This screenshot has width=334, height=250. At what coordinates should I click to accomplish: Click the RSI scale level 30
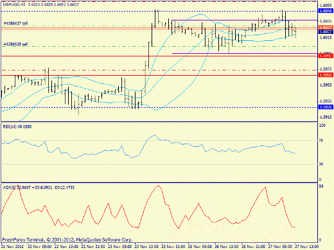click(321, 164)
